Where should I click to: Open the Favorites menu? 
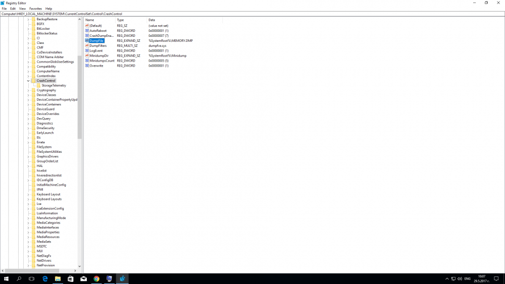(x=35, y=9)
